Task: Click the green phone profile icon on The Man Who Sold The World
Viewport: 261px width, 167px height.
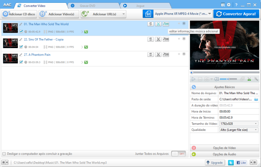Action: 86,31
